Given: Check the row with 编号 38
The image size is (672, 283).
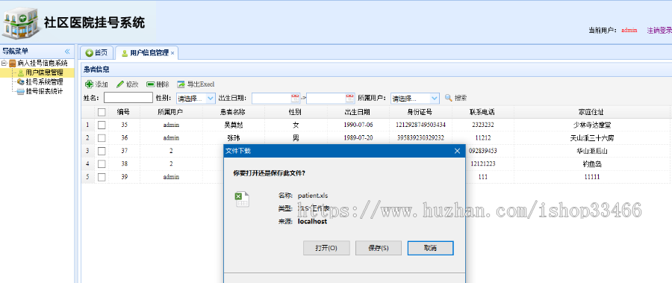Looking at the screenshot, I should [102, 164].
